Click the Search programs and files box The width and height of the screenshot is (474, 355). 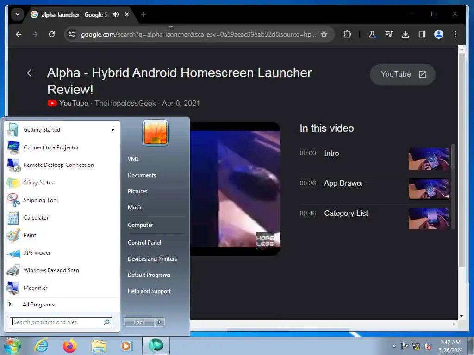coord(61,322)
